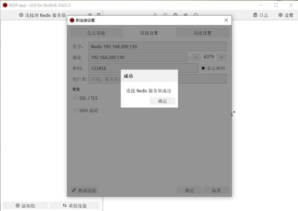The width and height of the screenshot is (298, 211).
Task: Click the 成功 popup heading
Action: click(128, 76)
